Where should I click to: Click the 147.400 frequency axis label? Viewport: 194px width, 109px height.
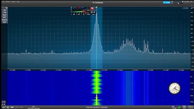(104, 70)
